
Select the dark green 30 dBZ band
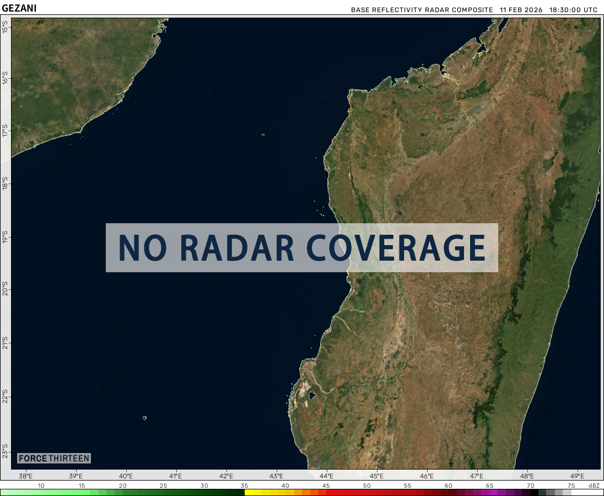pos(204,492)
